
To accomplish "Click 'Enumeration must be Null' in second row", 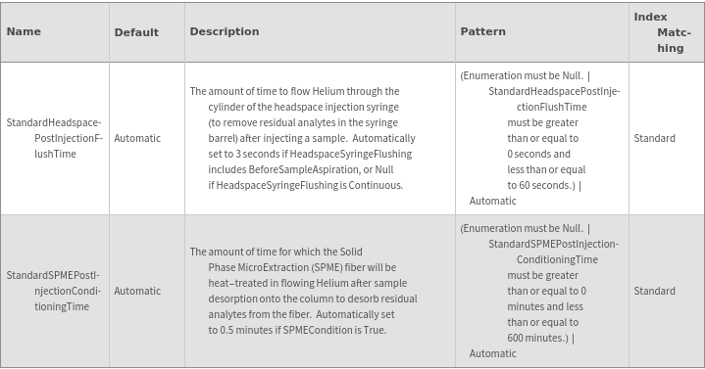I will tap(523, 228).
